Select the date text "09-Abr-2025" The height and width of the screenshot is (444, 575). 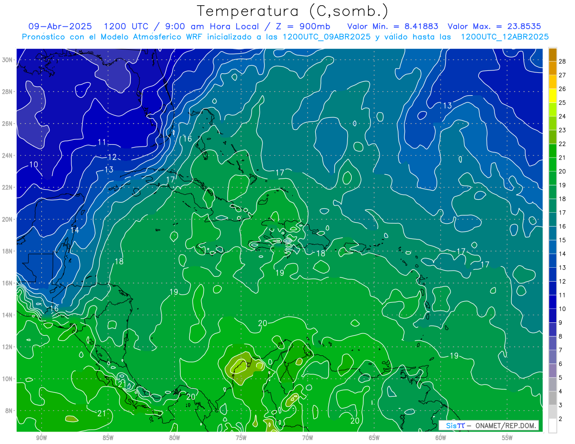point(60,26)
